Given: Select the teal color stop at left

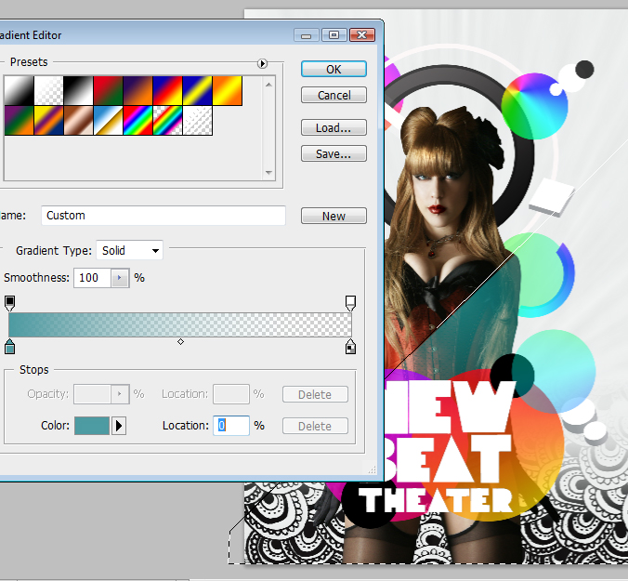Looking at the screenshot, I should pos(10,347).
